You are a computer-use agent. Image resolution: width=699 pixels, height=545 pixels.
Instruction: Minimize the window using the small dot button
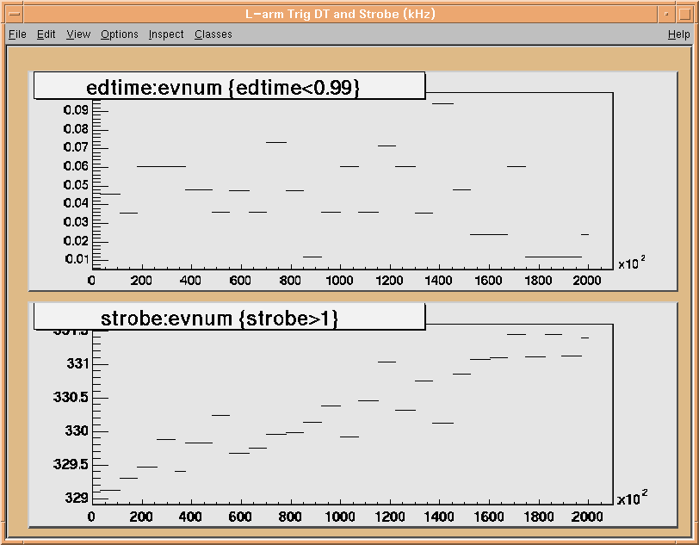[x=665, y=15]
